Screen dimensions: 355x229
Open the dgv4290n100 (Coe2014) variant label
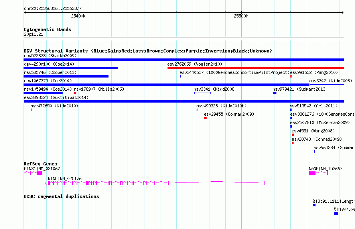pos(49,64)
